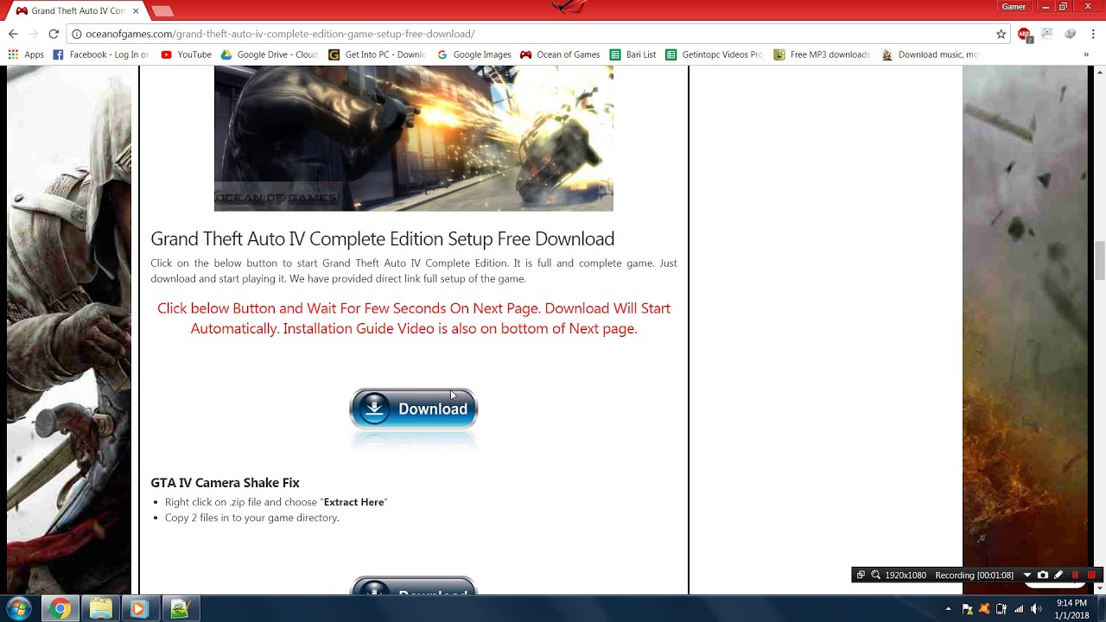Screen dimensions: 1106x622
Task: Open the Getintopc Videos bookmark
Action: tap(715, 54)
